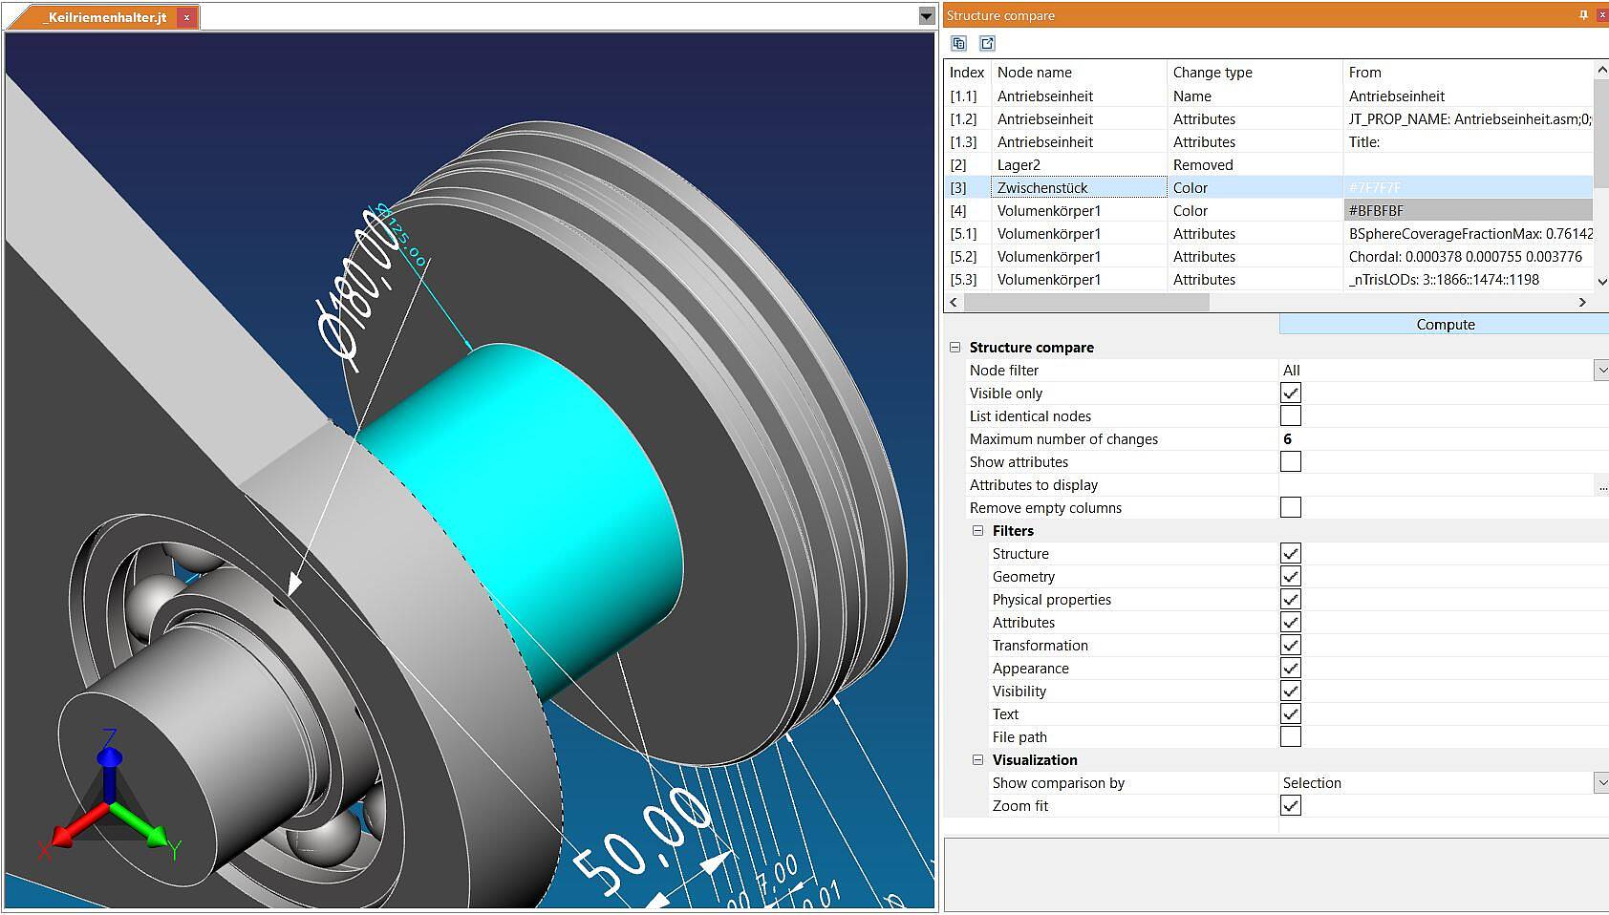Toggle the Transformation filter checkbox
Screen dimensions: 1609x915
pyautogui.click(x=1291, y=646)
